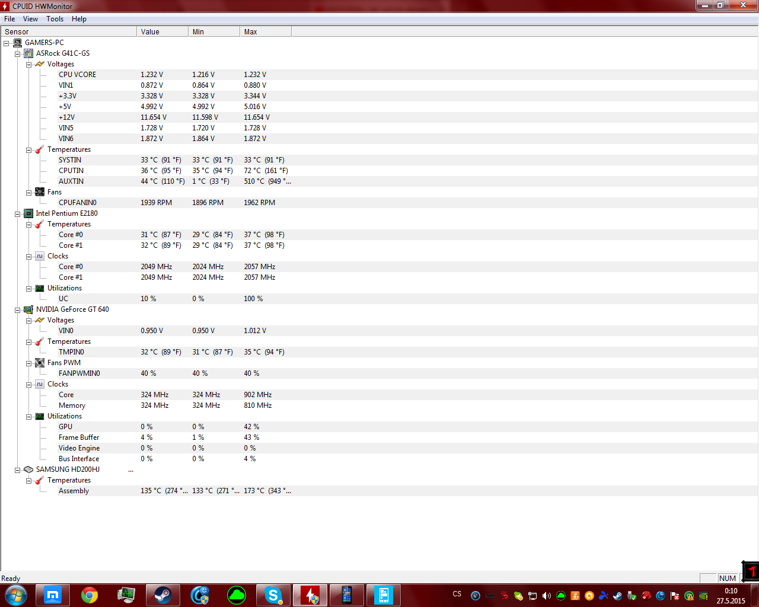Viewport: 759px width, 607px height.
Task: Collapse Temperatures group under ASRock G41C-GS
Action: click(x=28, y=150)
